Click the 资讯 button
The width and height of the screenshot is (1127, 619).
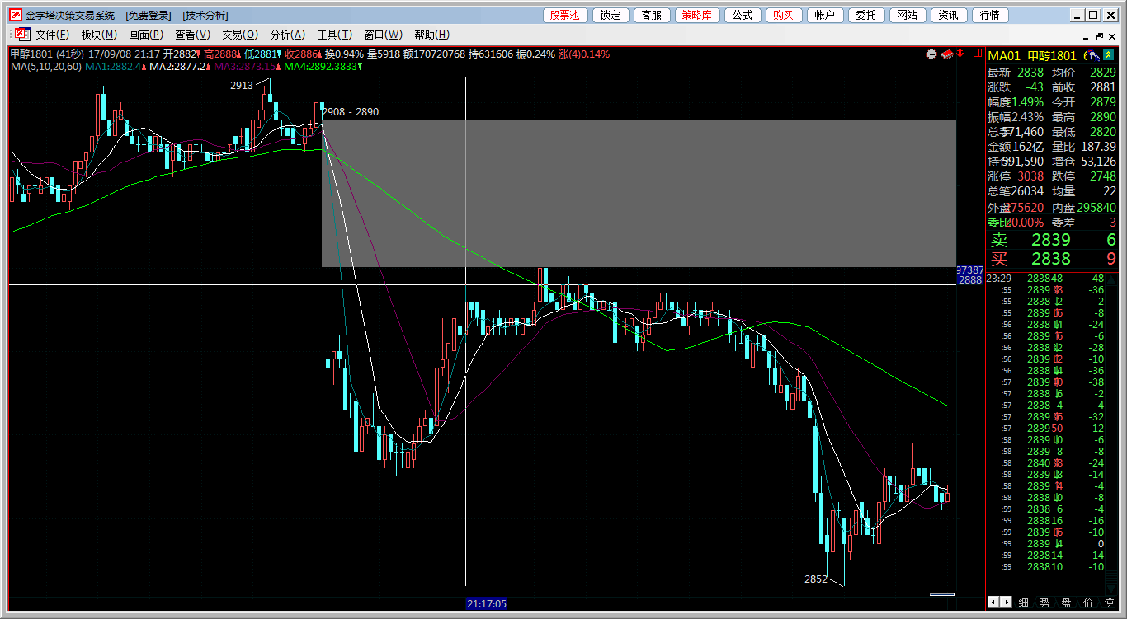(x=949, y=15)
